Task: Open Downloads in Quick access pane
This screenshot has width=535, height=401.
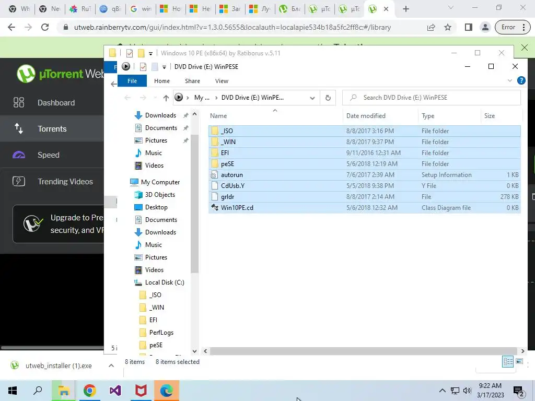Action: tap(160, 115)
